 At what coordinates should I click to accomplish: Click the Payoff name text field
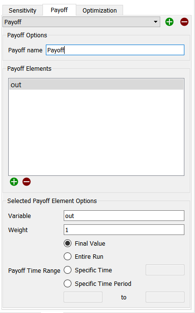115,50
